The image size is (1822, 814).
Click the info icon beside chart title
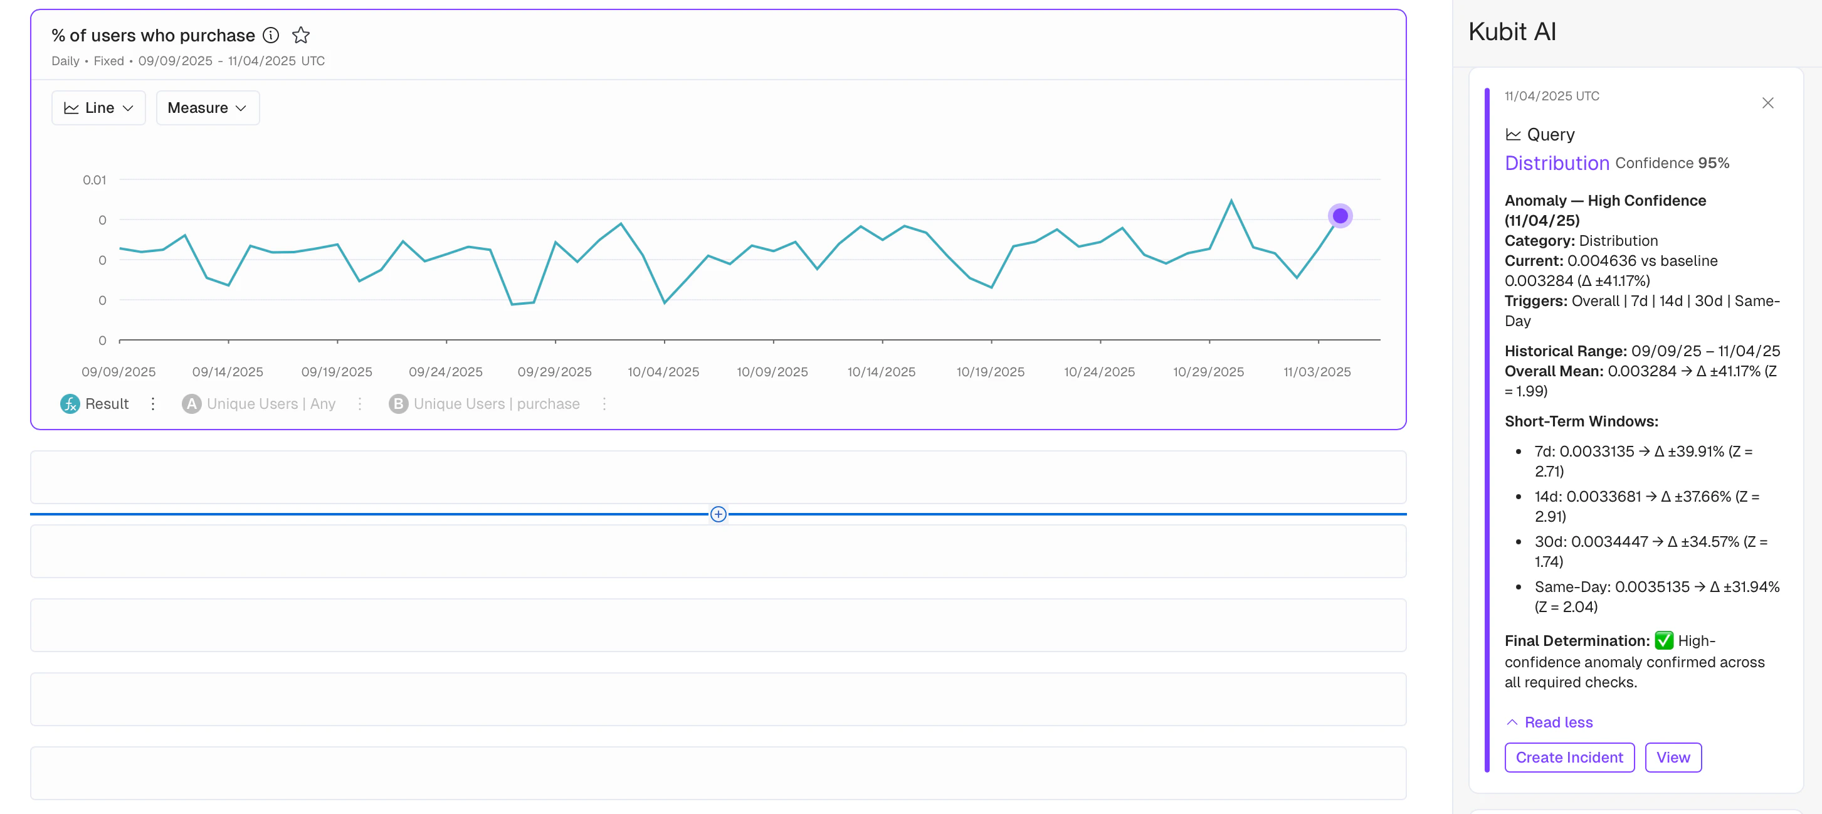[x=271, y=34]
